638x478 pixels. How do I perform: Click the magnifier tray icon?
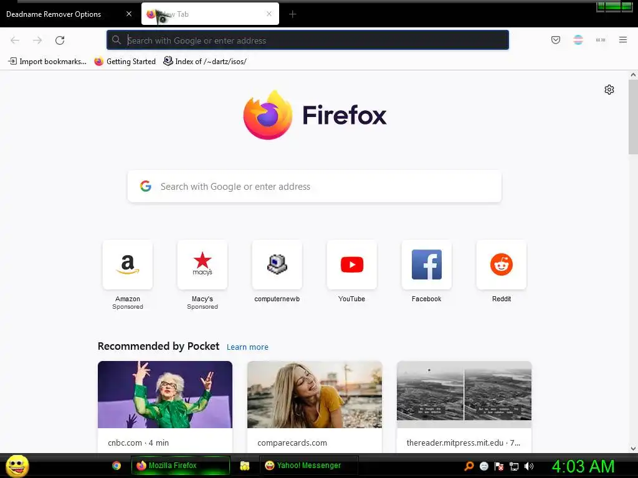(x=469, y=466)
